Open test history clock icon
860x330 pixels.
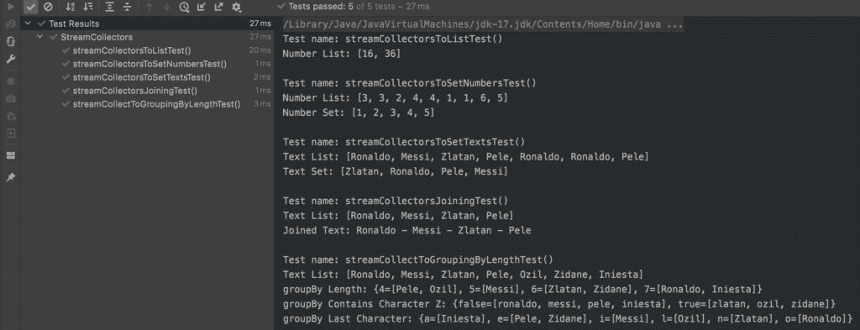(x=184, y=7)
